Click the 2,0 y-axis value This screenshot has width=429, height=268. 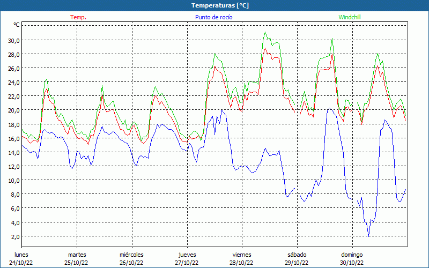[16, 236]
